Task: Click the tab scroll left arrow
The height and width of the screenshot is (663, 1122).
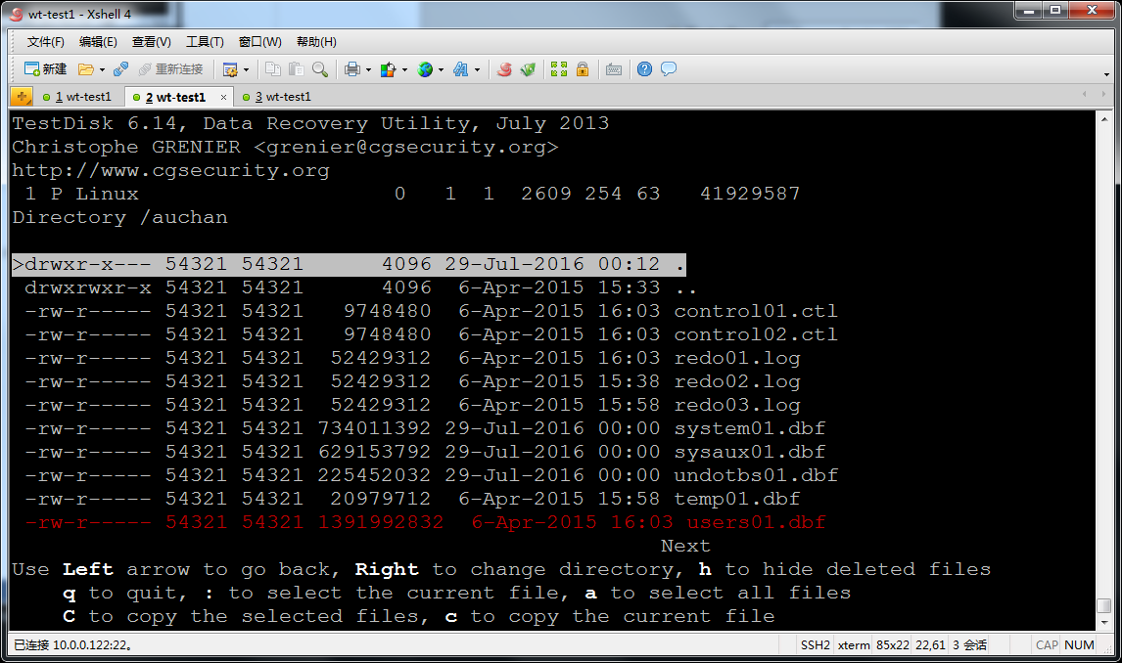Action: 1085,94
